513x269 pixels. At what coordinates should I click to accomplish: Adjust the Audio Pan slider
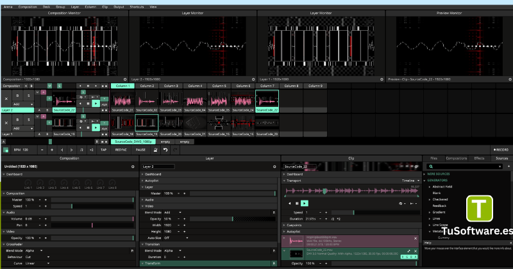click(x=92, y=225)
